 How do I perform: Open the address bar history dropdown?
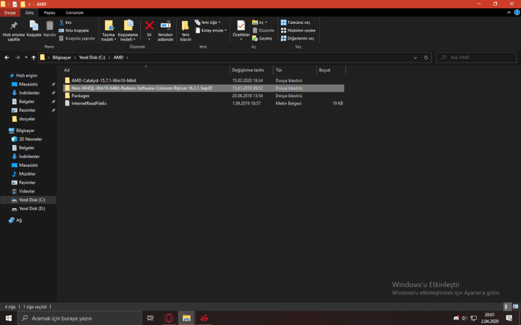(x=415, y=58)
